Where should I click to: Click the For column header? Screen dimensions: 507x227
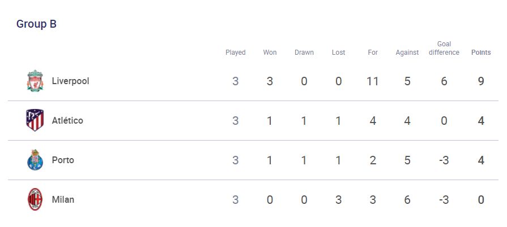click(x=373, y=53)
